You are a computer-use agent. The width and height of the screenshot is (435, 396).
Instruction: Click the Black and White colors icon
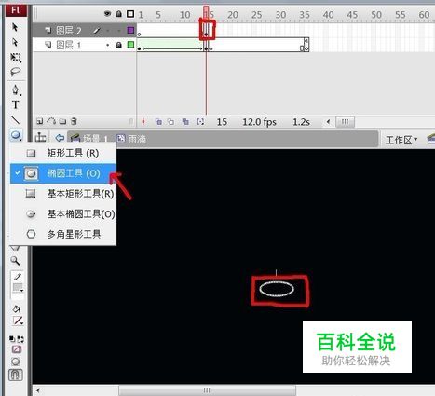pos(12,339)
